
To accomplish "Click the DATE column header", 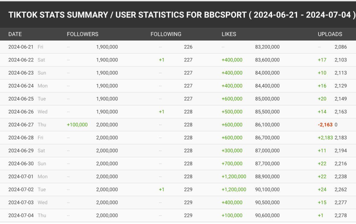I will pos(15,34).
